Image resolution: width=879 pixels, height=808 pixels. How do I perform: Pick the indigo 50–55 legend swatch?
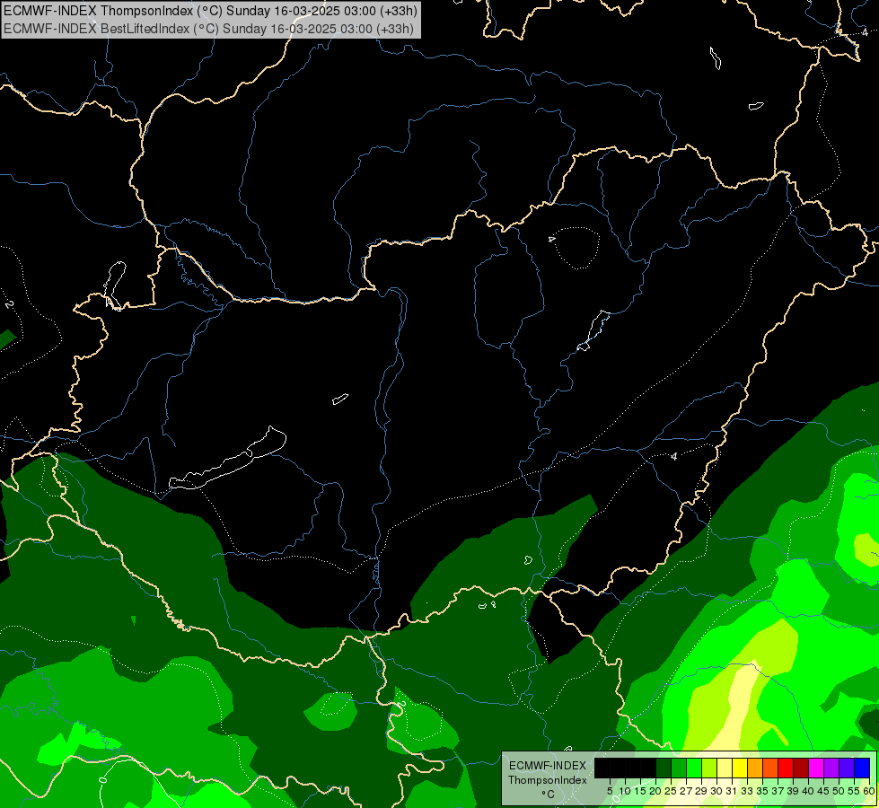click(847, 768)
